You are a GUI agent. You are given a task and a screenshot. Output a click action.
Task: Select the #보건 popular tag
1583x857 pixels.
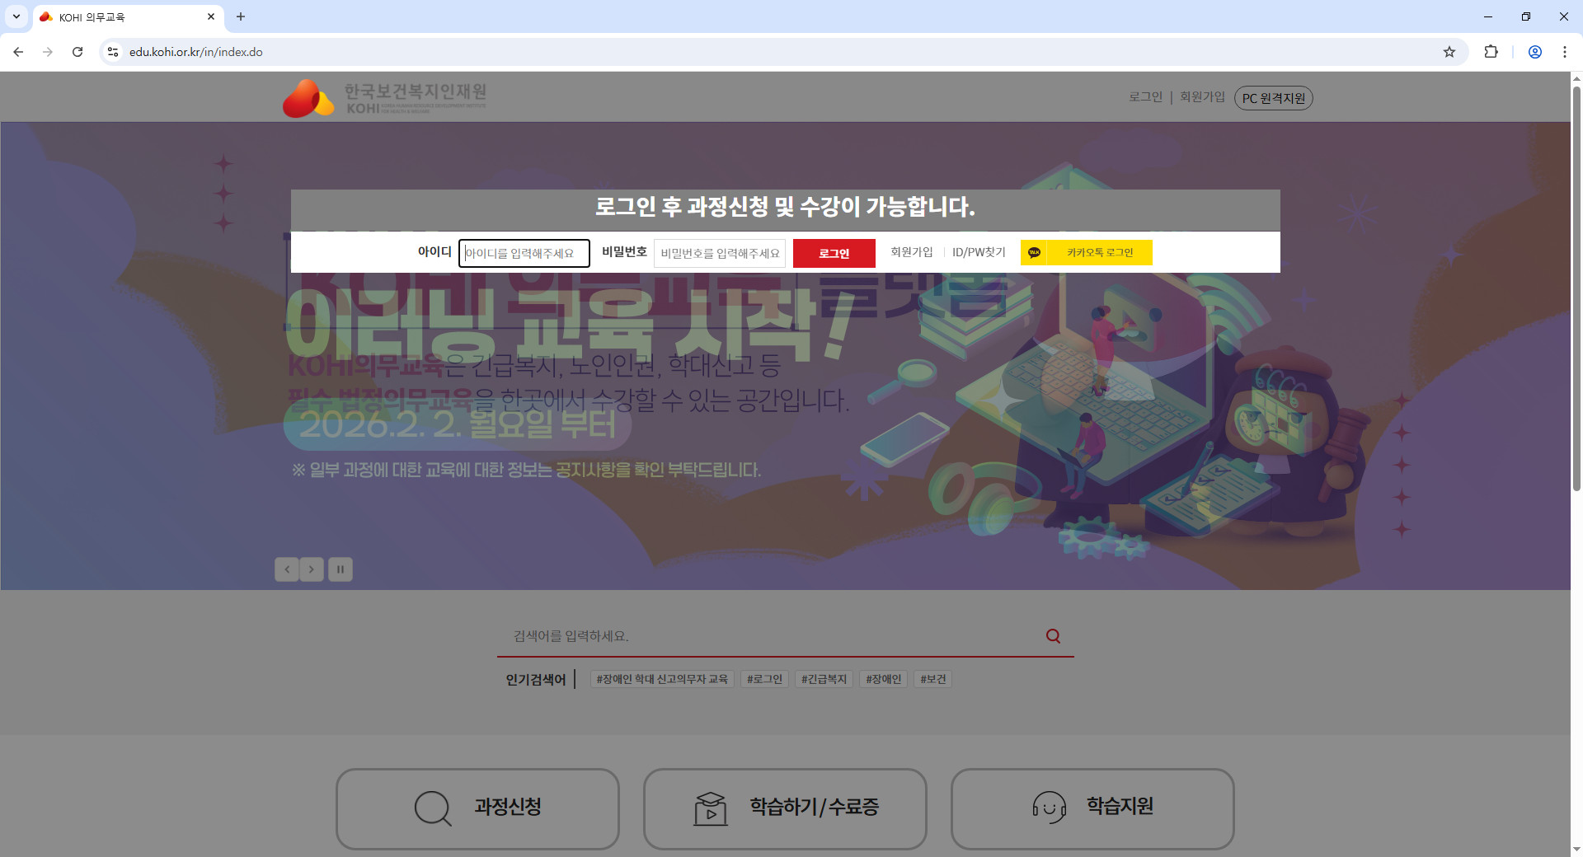pos(932,679)
